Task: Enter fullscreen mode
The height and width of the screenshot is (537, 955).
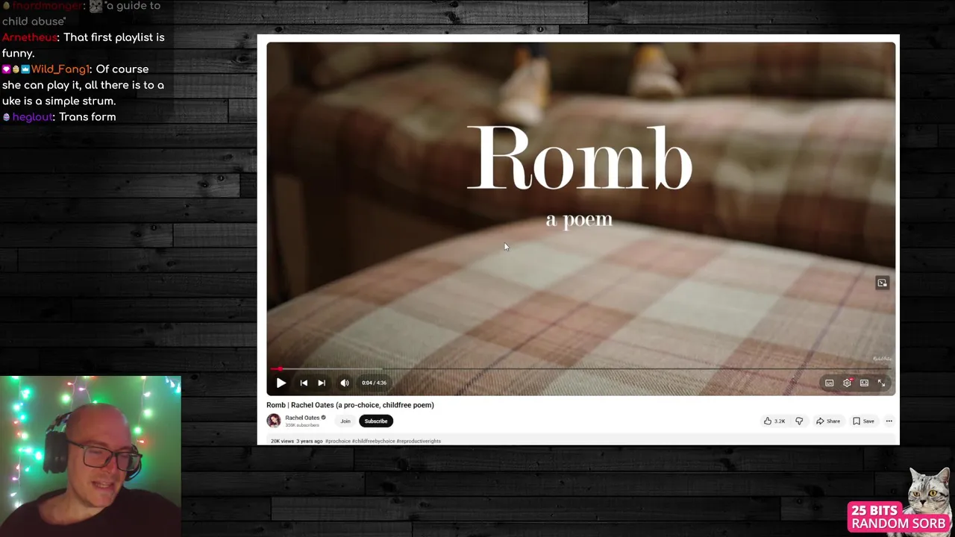Action: pos(882,383)
